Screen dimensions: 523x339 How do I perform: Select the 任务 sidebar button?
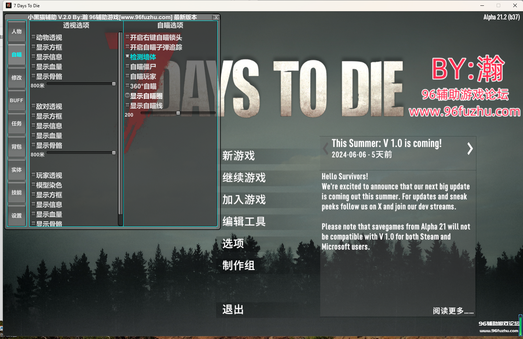(x=17, y=123)
